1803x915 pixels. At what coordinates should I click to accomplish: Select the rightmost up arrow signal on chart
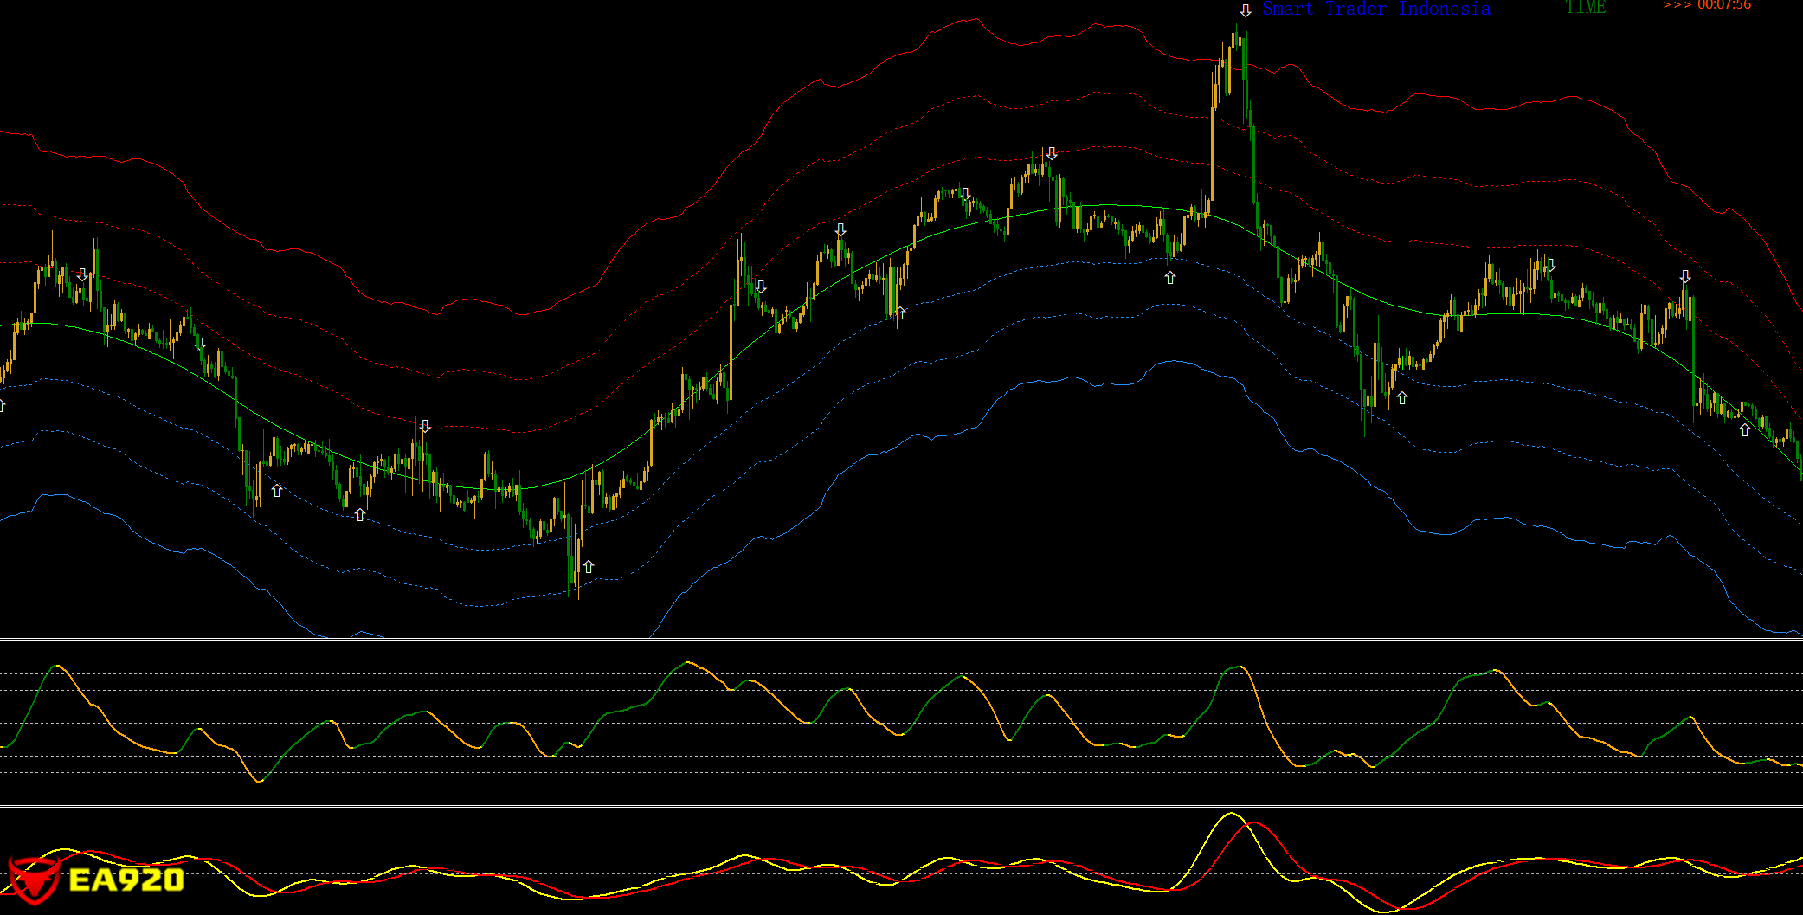tap(1744, 429)
